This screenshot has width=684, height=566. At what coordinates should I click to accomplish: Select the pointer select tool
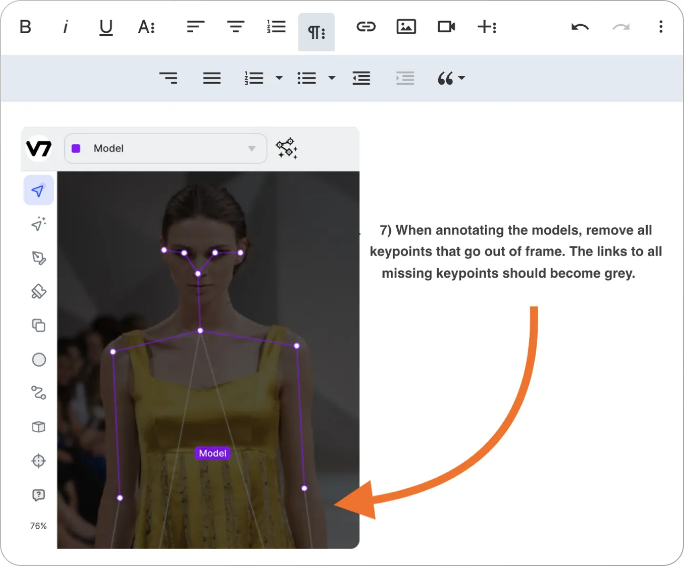click(x=38, y=190)
